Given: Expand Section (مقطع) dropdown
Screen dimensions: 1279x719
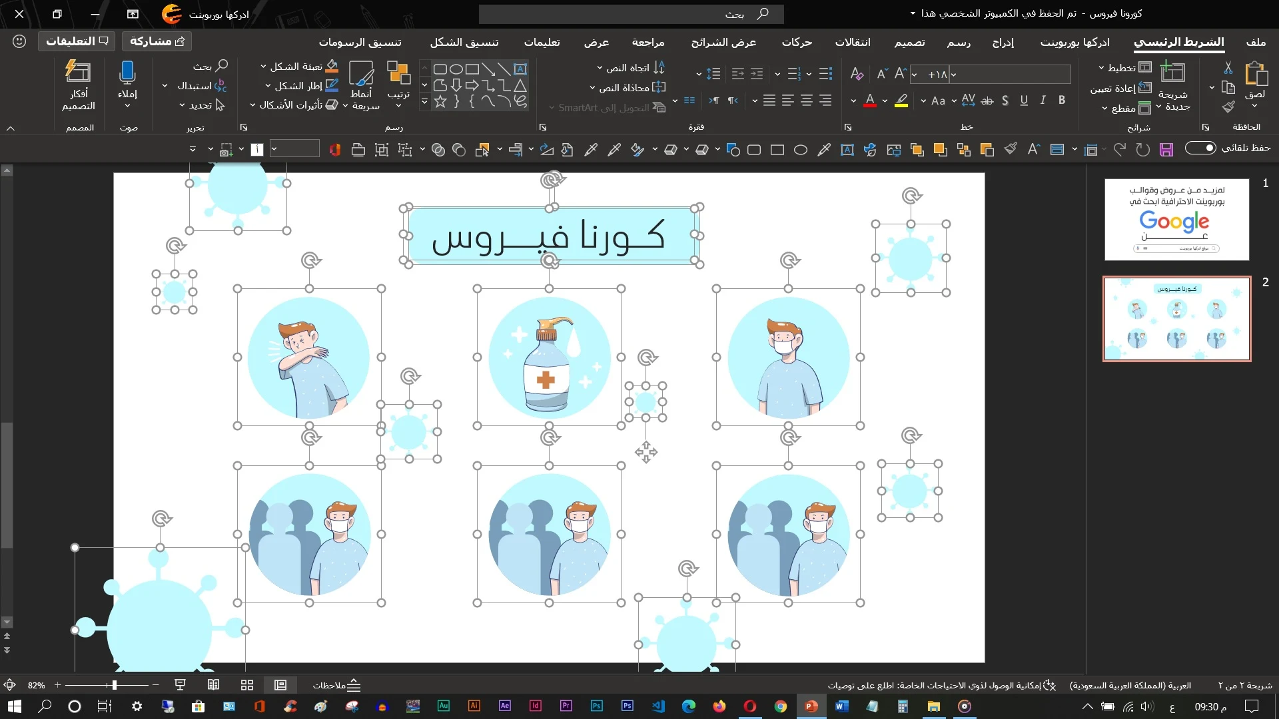Looking at the screenshot, I should 1105,109.
